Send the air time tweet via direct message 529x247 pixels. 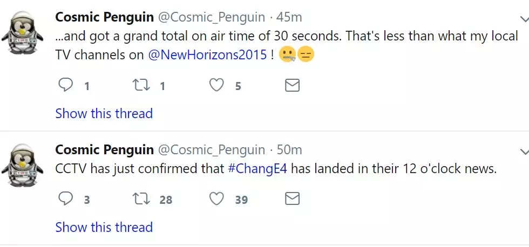292,85
